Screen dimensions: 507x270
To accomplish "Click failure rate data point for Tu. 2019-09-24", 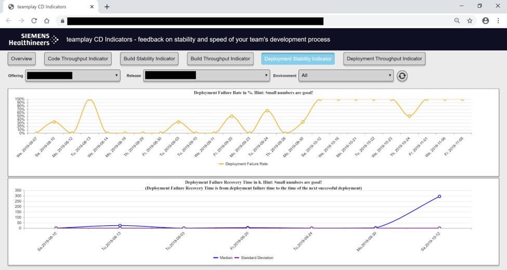I will tap(267, 111).
